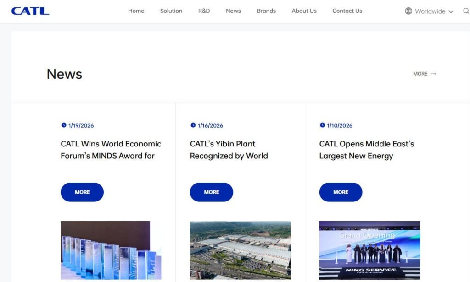Click the globe language icon

click(408, 11)
